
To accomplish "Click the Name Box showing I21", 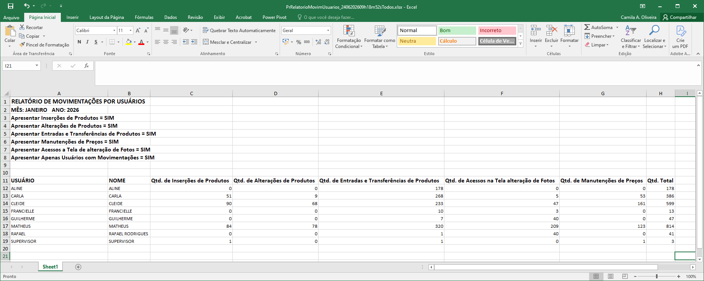I will (x=21, y=66).
